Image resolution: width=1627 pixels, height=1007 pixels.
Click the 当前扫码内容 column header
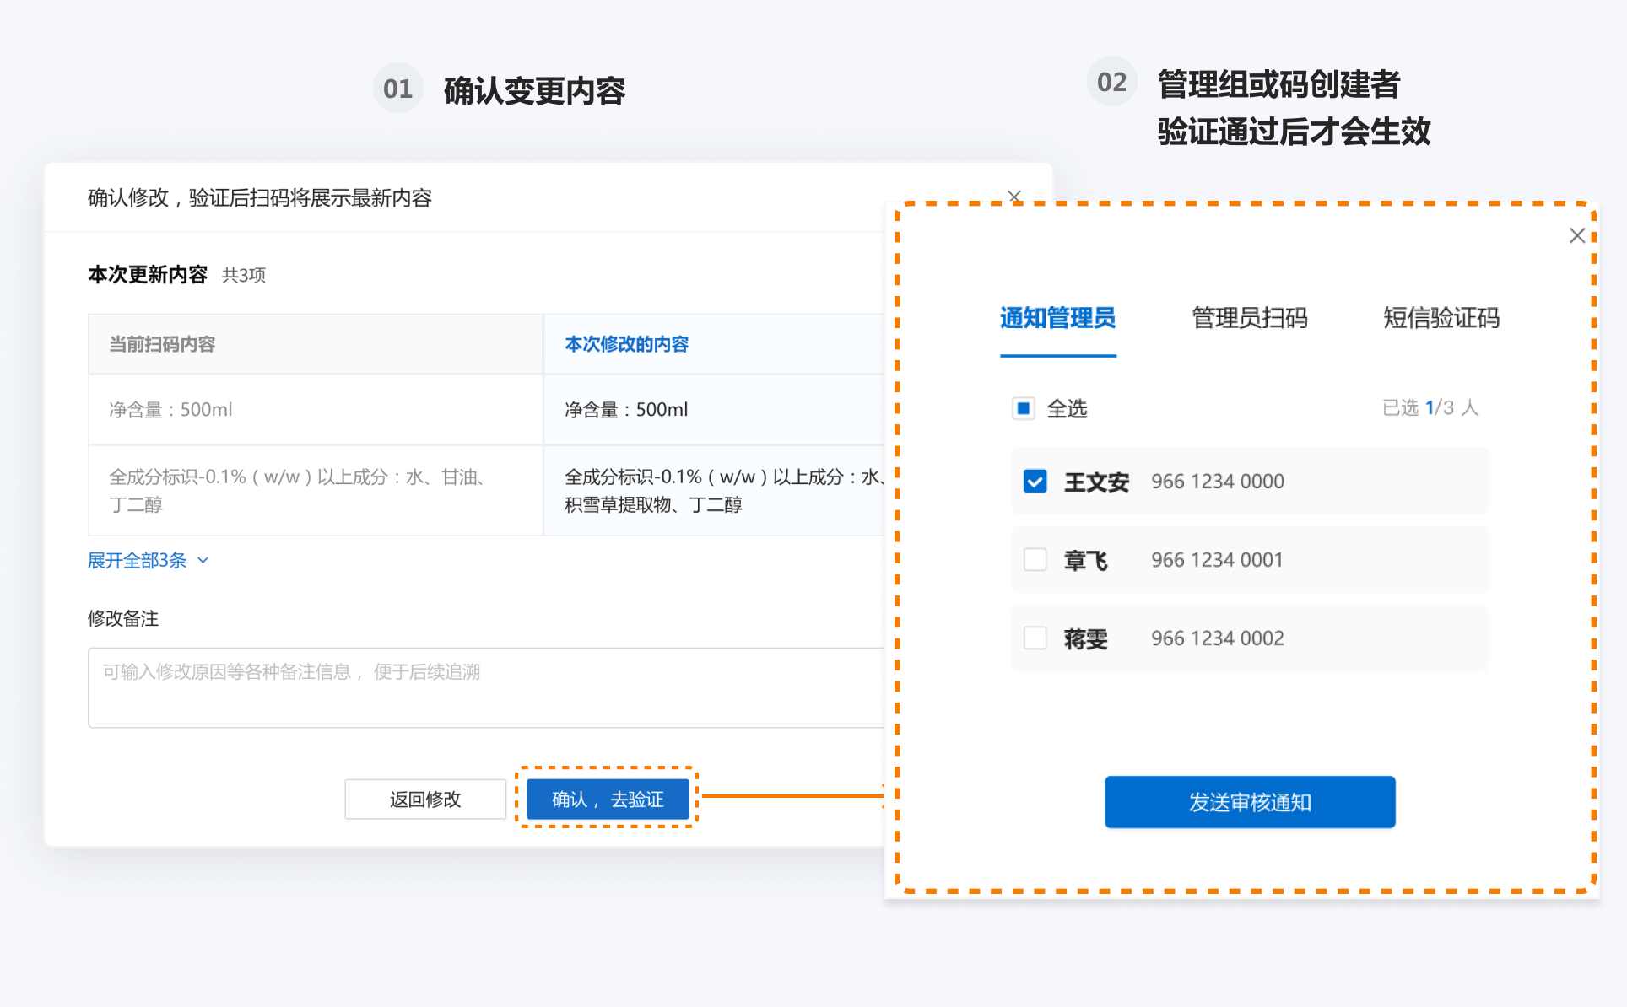click(162, 344)
